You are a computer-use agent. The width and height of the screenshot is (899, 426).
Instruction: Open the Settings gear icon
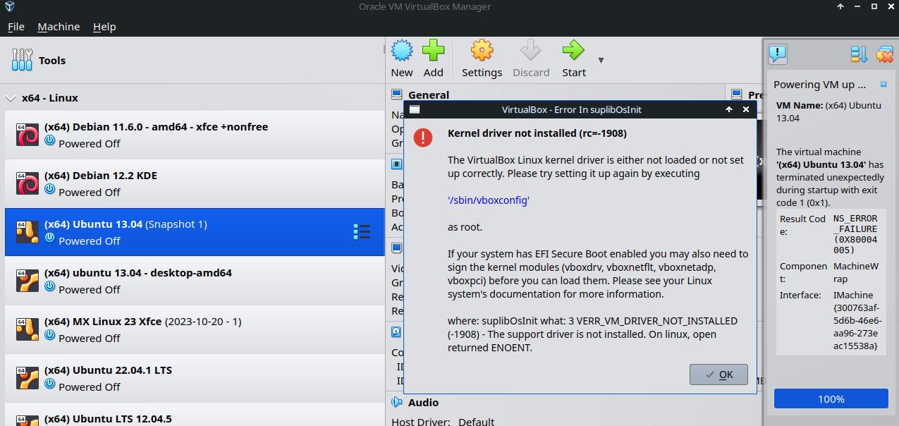coord(482,51)
